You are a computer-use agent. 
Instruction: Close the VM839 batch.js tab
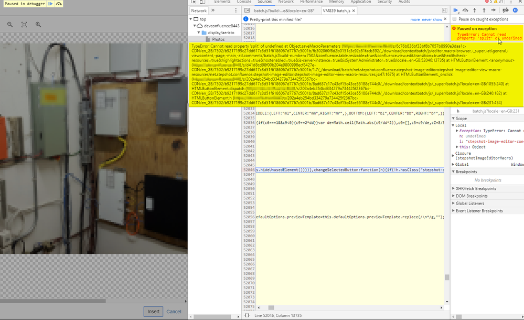[354, 10]
